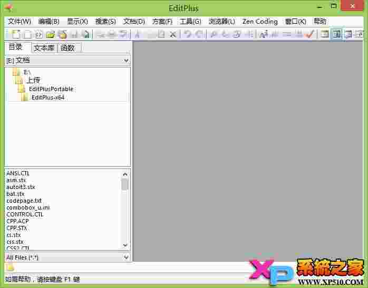
Task: Click the Replace toolbar icon
Action: 225,34
